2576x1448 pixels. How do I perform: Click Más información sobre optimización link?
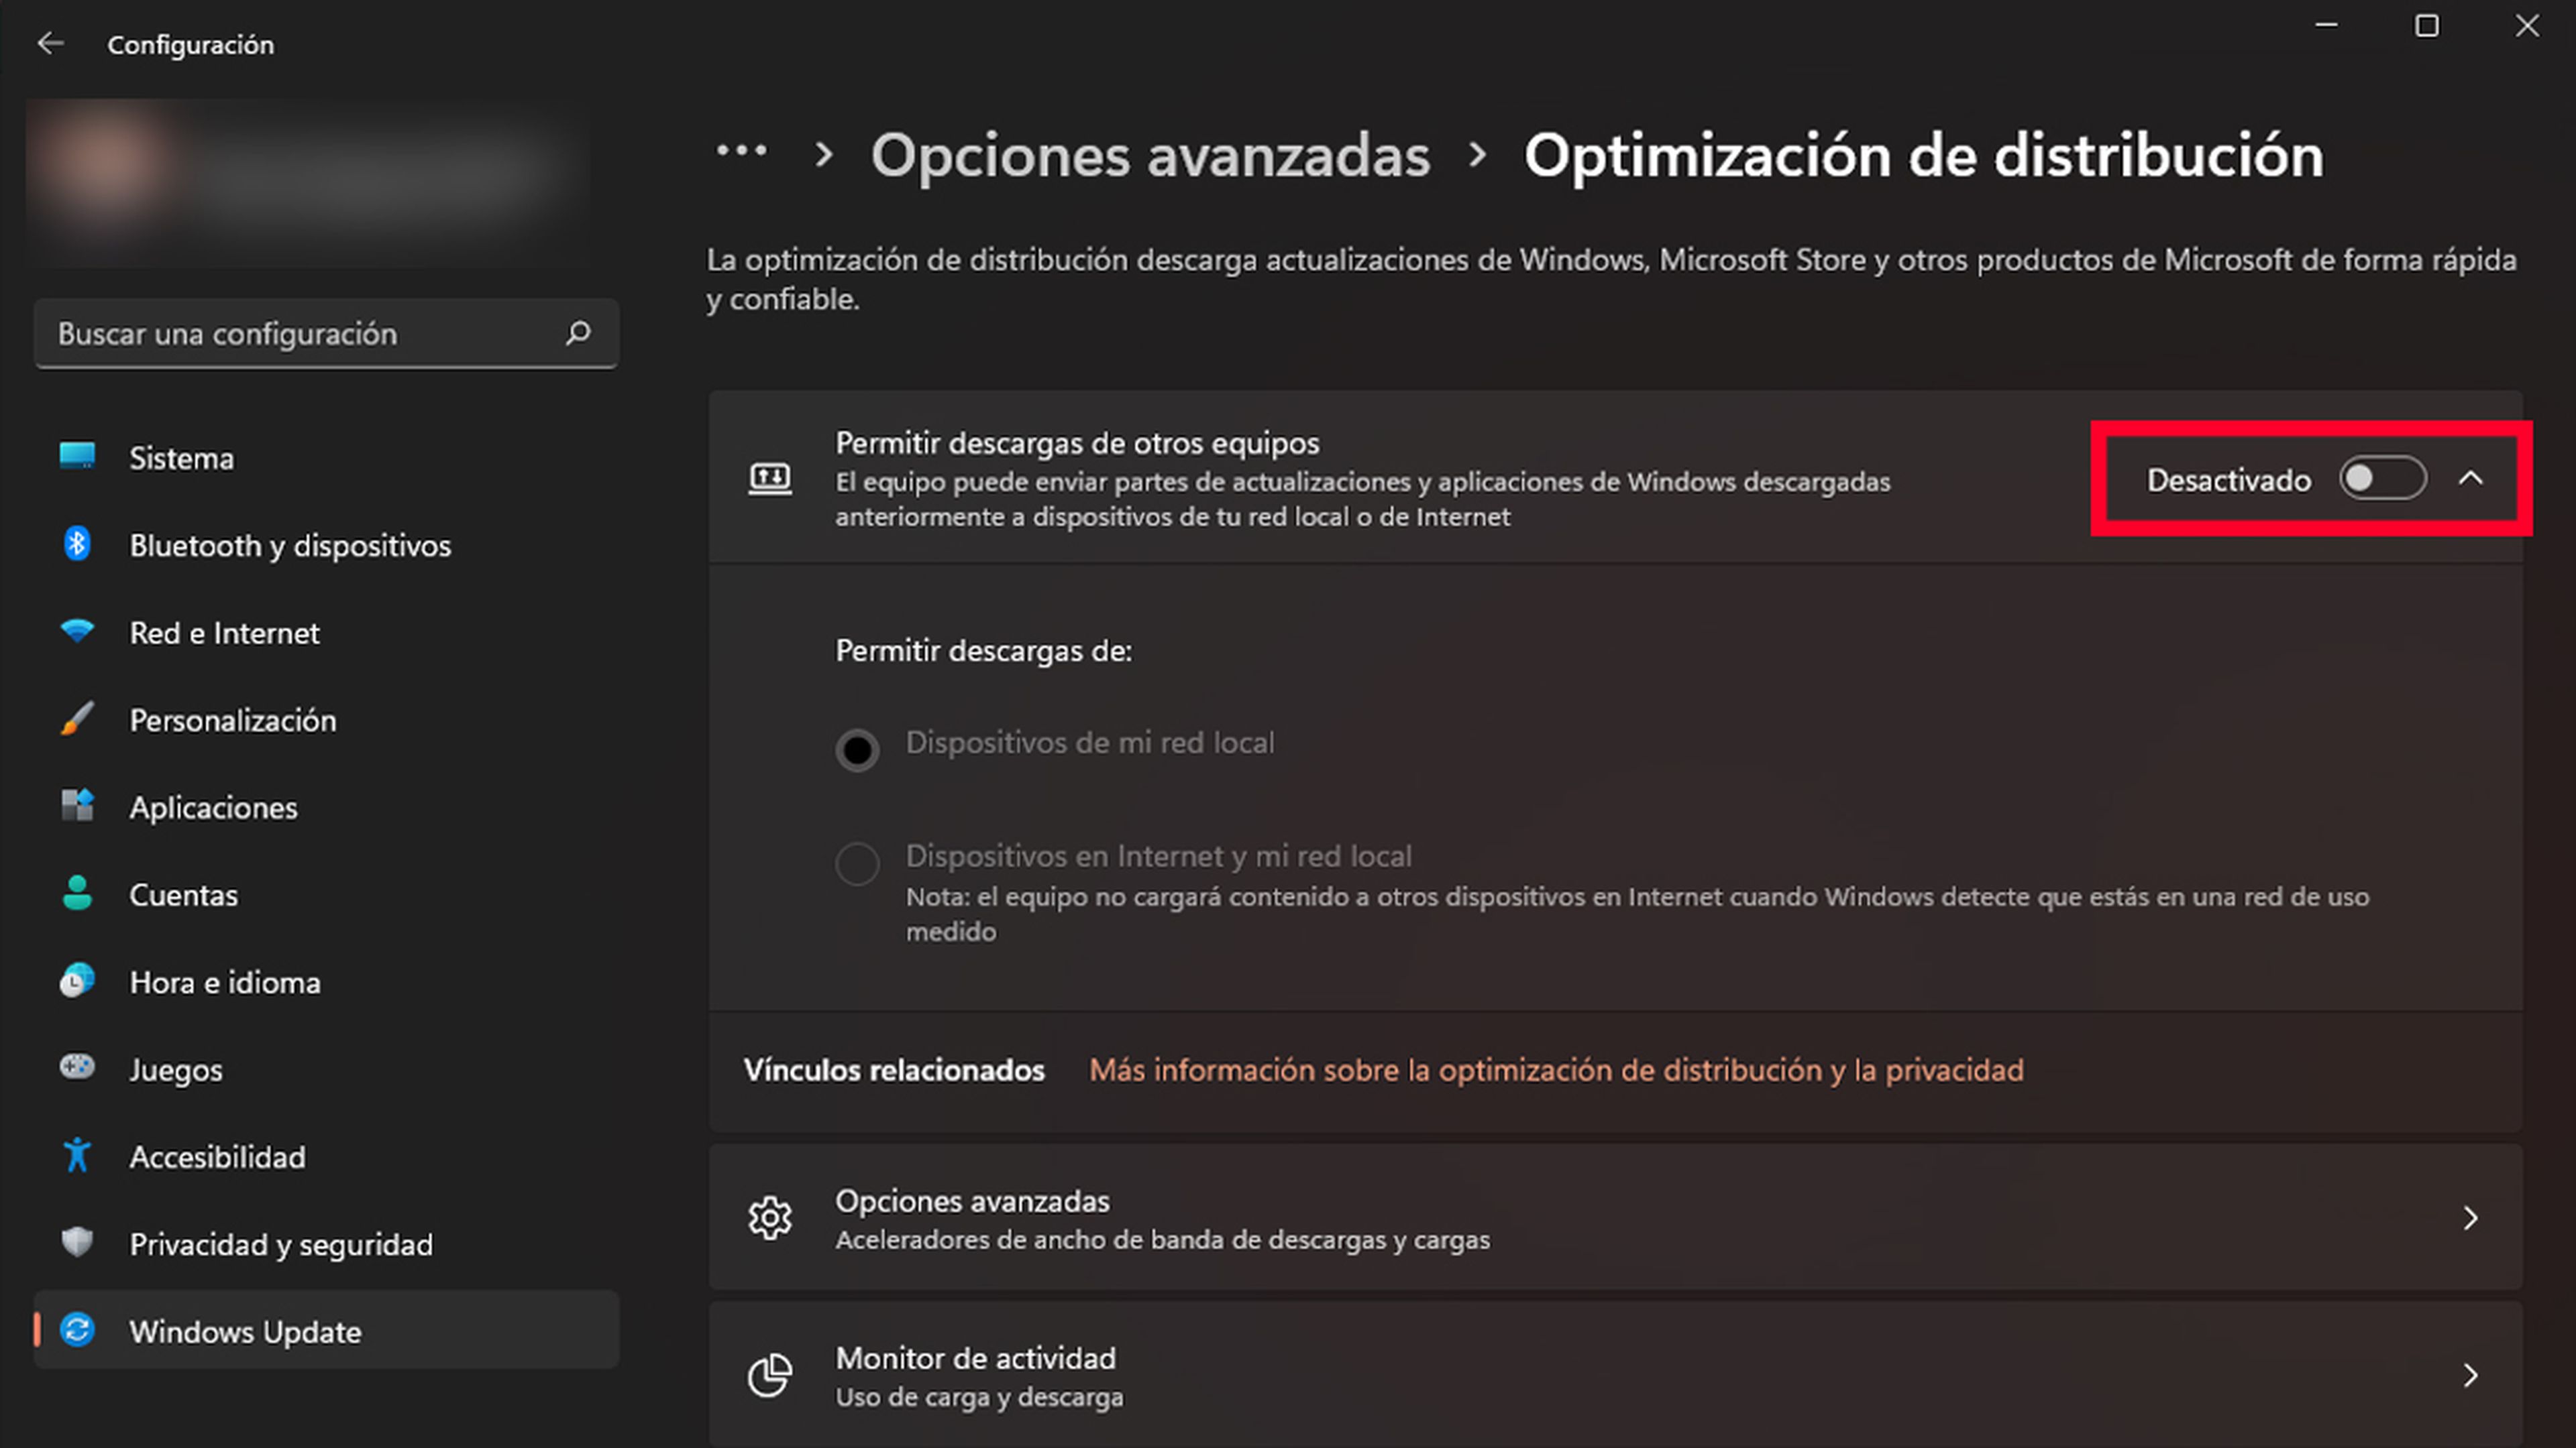(x=1555, y=1068)
